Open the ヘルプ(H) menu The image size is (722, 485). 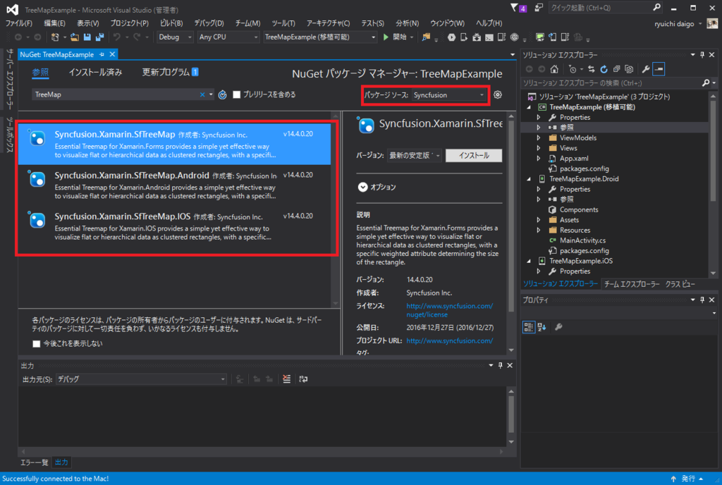tap(489, 23)
